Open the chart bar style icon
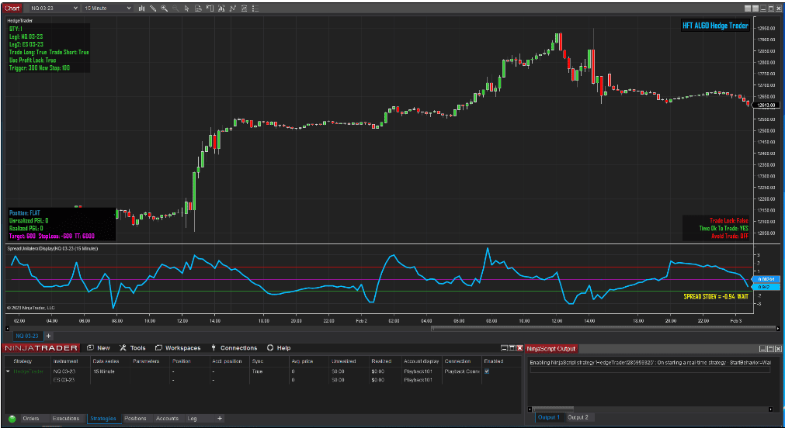 (141, 8)
